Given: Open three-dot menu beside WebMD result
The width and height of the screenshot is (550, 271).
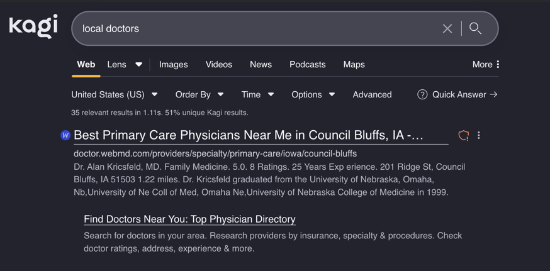Looking at the screenshot, I should click(479, 135).
